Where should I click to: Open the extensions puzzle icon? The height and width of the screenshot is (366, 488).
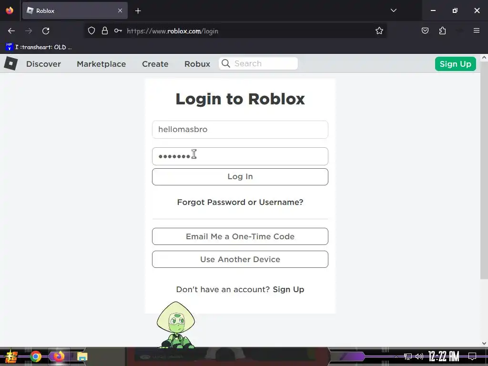pos(443,30)
